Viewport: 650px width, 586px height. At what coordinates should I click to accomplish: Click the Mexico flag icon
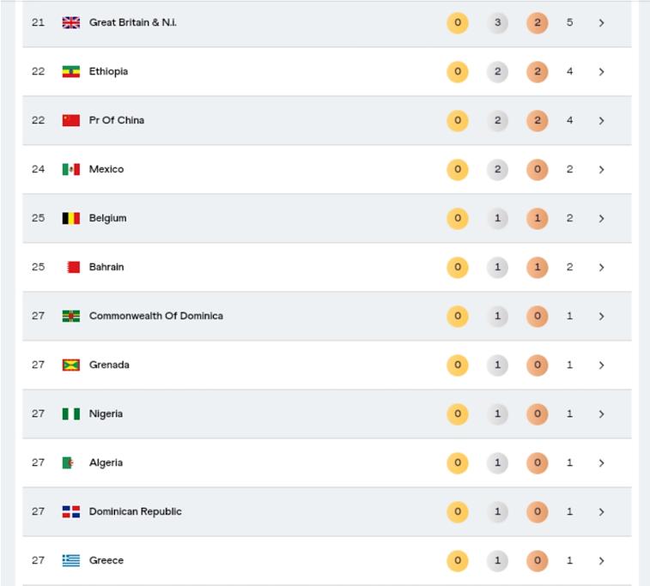(71, 169)
